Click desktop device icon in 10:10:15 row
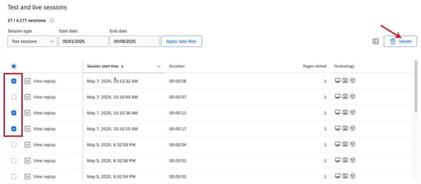This screenshot has height=184, width=421. click(x=338, y=128)
